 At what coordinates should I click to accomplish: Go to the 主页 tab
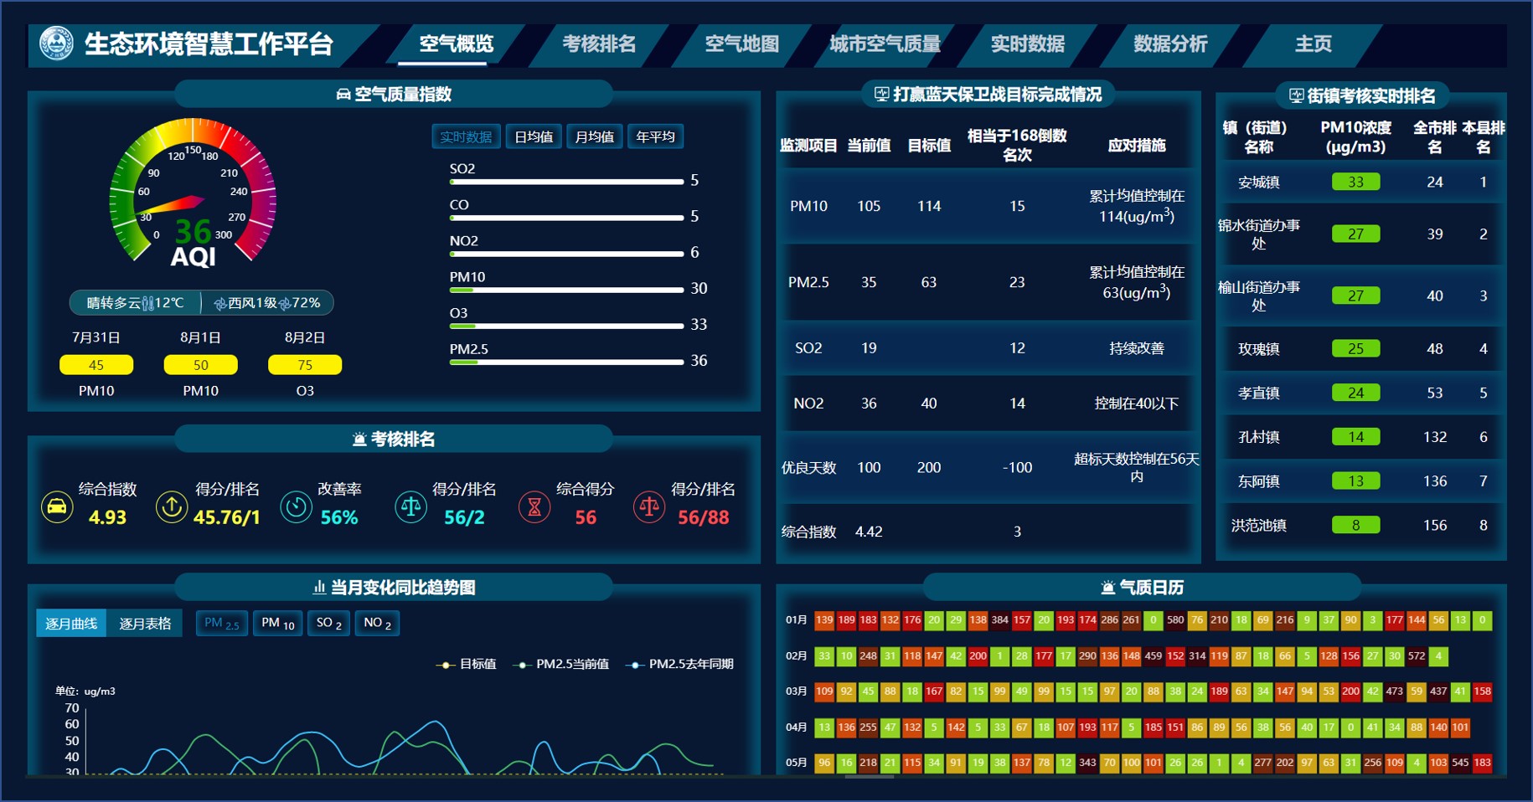point(1314,44)
